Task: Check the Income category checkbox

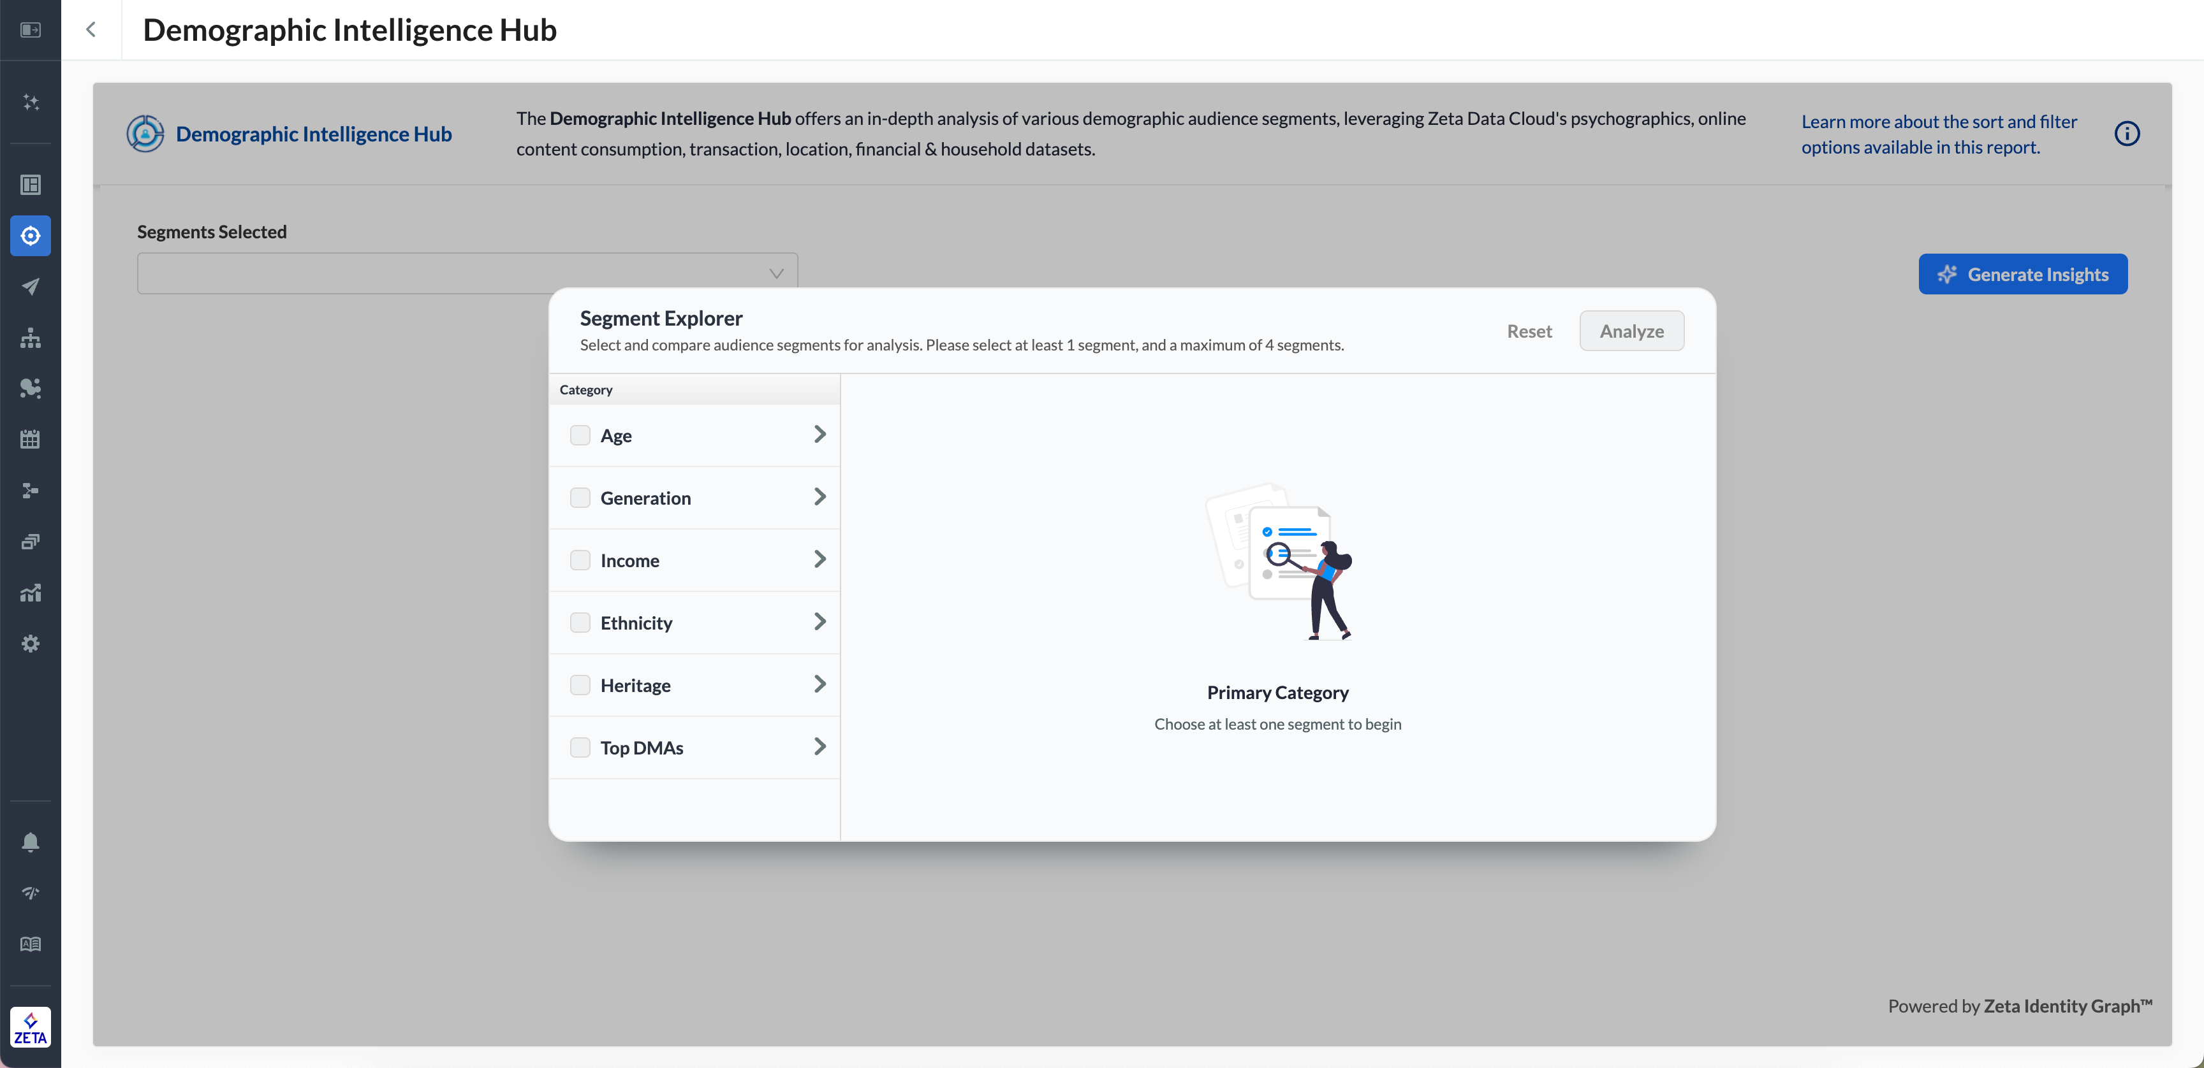Action: point(580,560)
